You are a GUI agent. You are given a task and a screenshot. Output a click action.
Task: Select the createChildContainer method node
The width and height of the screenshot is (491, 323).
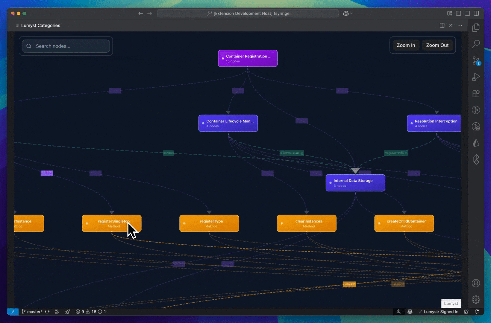coord(404,223)
